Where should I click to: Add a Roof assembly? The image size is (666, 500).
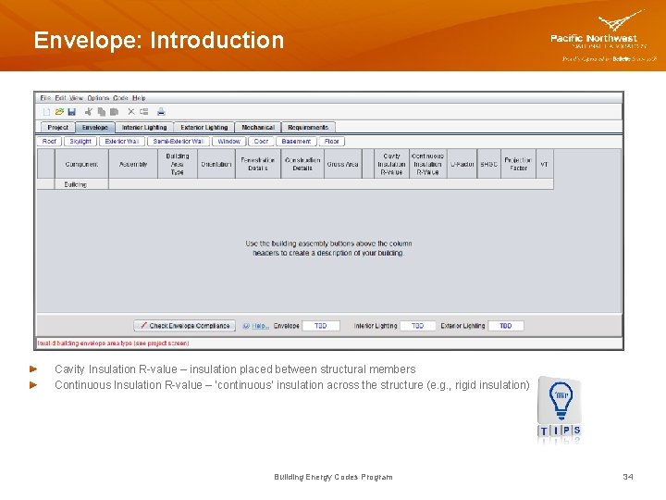(x=49, y=141)
